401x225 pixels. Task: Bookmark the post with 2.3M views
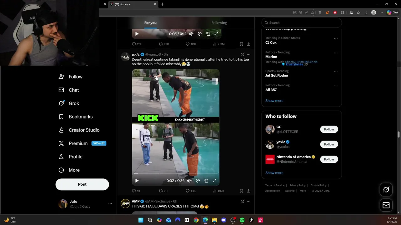[x=241, y=44]
